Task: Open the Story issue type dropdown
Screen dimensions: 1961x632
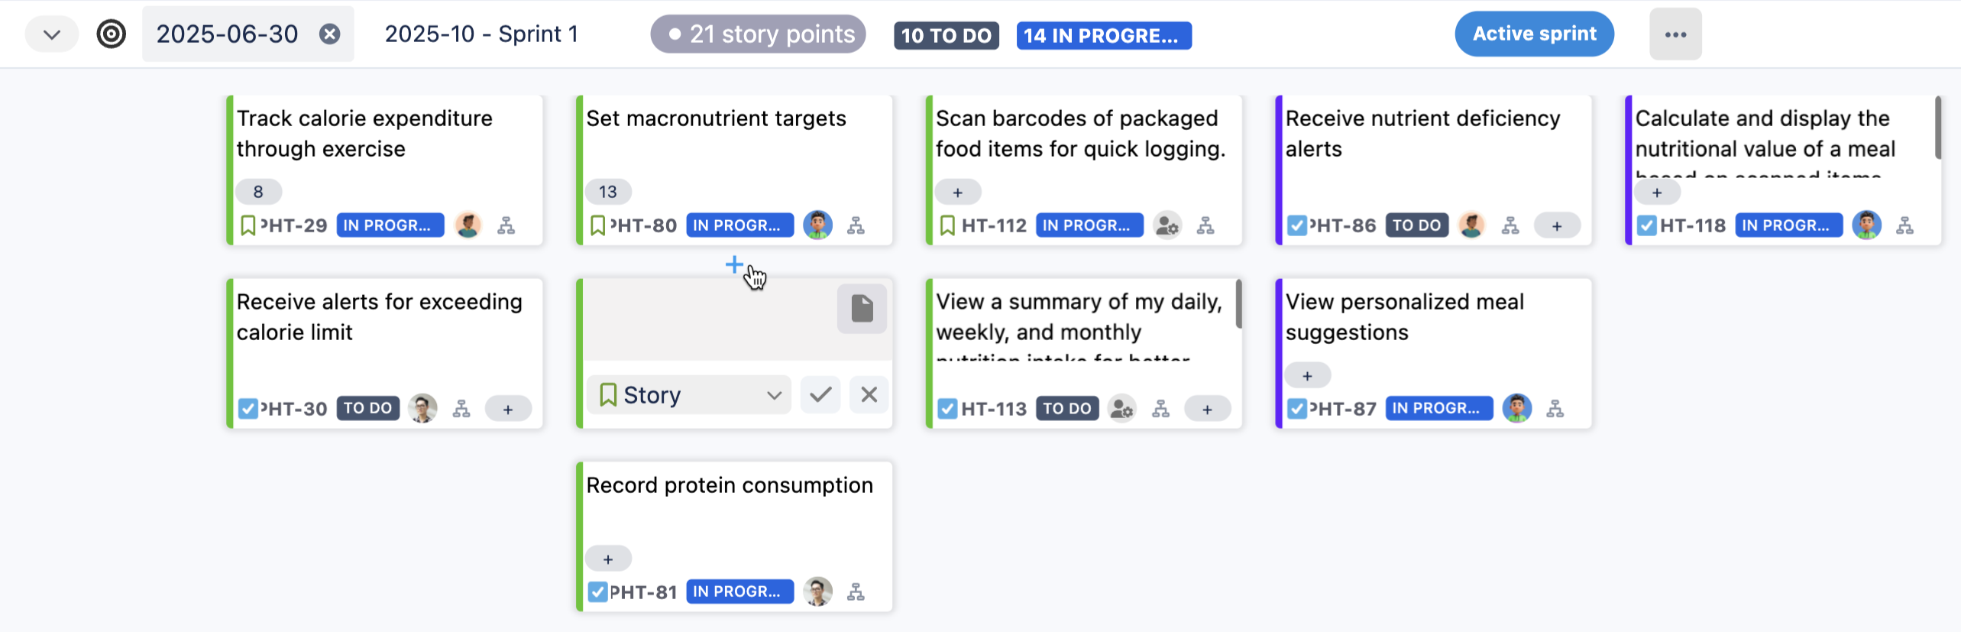Action: pyautogui.click(x=689, y=394)
